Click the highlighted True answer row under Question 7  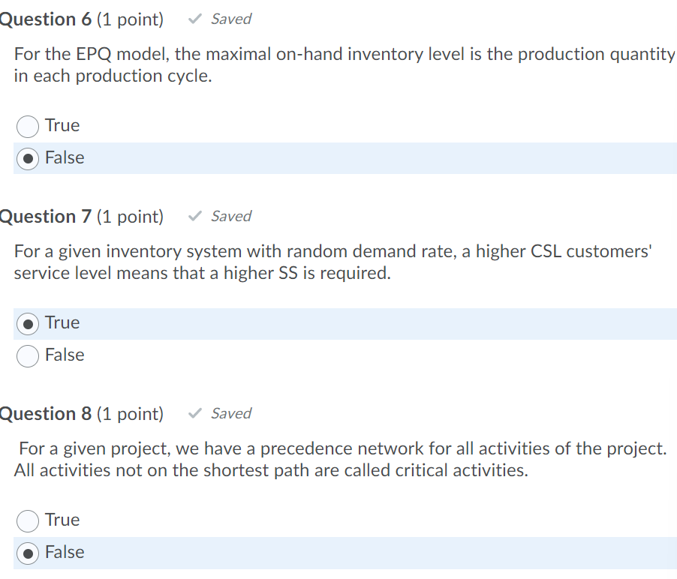pos(338,323)
